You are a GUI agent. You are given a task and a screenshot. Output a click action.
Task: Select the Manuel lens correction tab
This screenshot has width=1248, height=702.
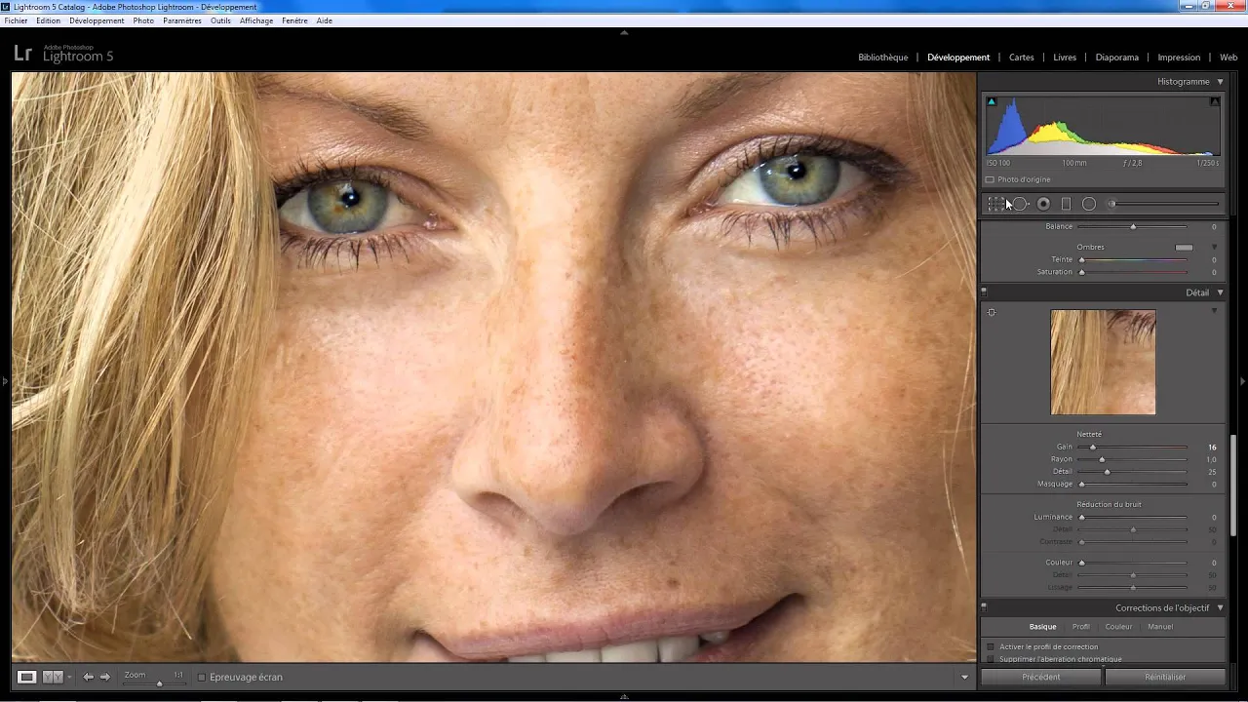coord(1160,627)
